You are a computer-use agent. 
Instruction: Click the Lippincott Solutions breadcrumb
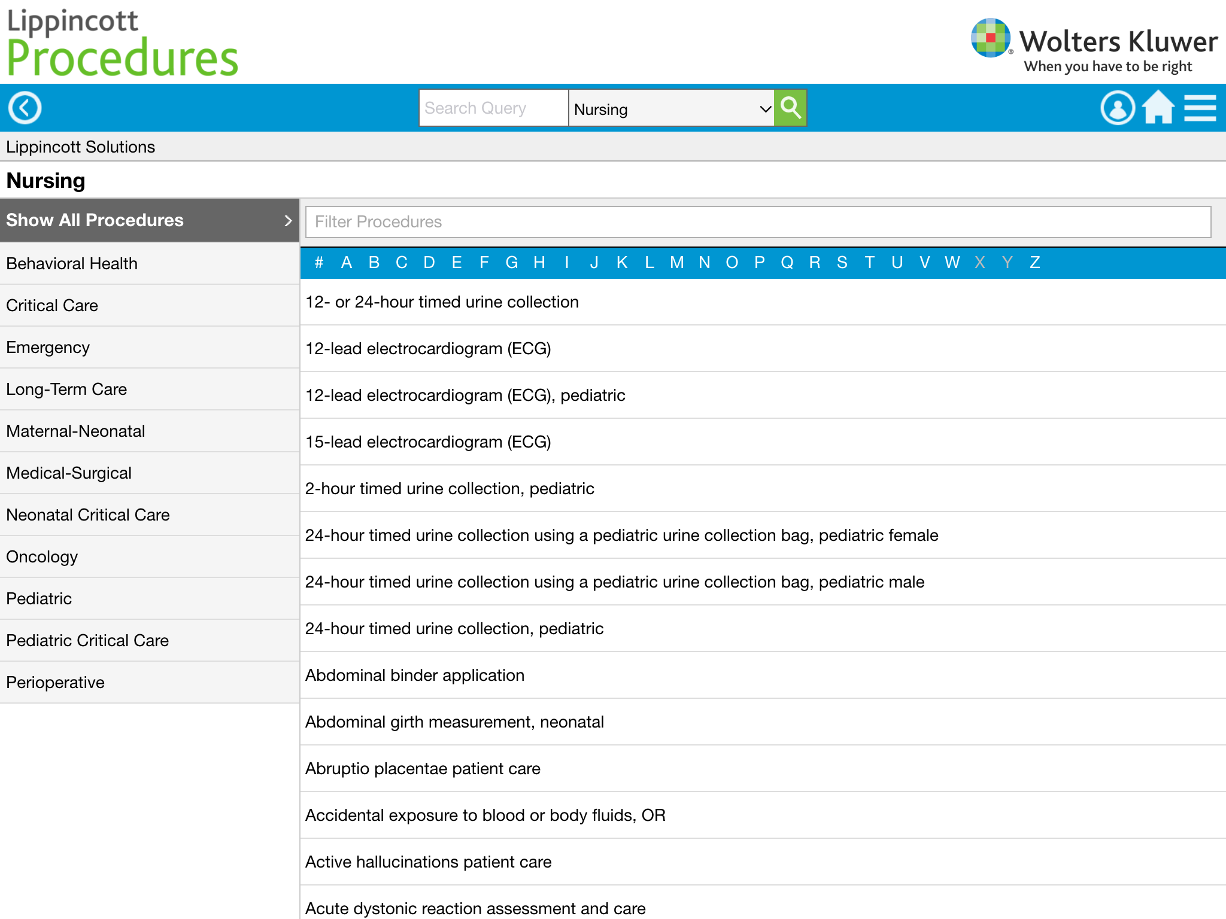pos(81,147)
